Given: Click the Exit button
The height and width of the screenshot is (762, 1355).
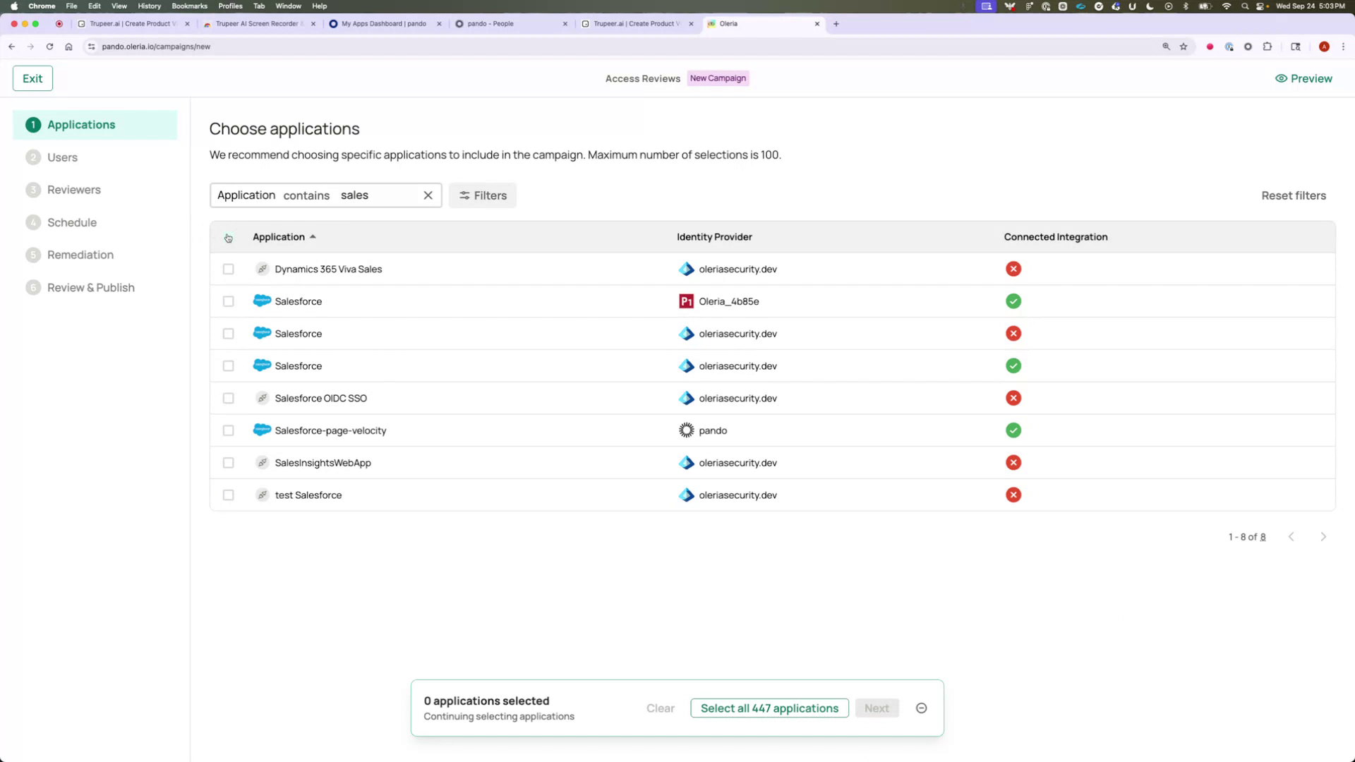Looking at the screenshot, I should click(32, 78).
